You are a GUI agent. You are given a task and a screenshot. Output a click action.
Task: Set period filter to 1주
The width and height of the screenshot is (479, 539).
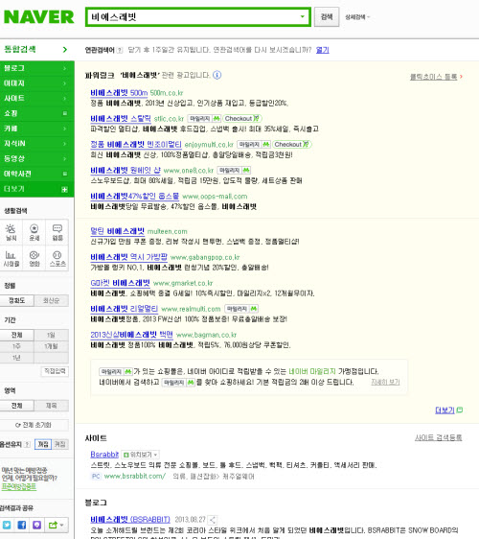coord(17,346)
